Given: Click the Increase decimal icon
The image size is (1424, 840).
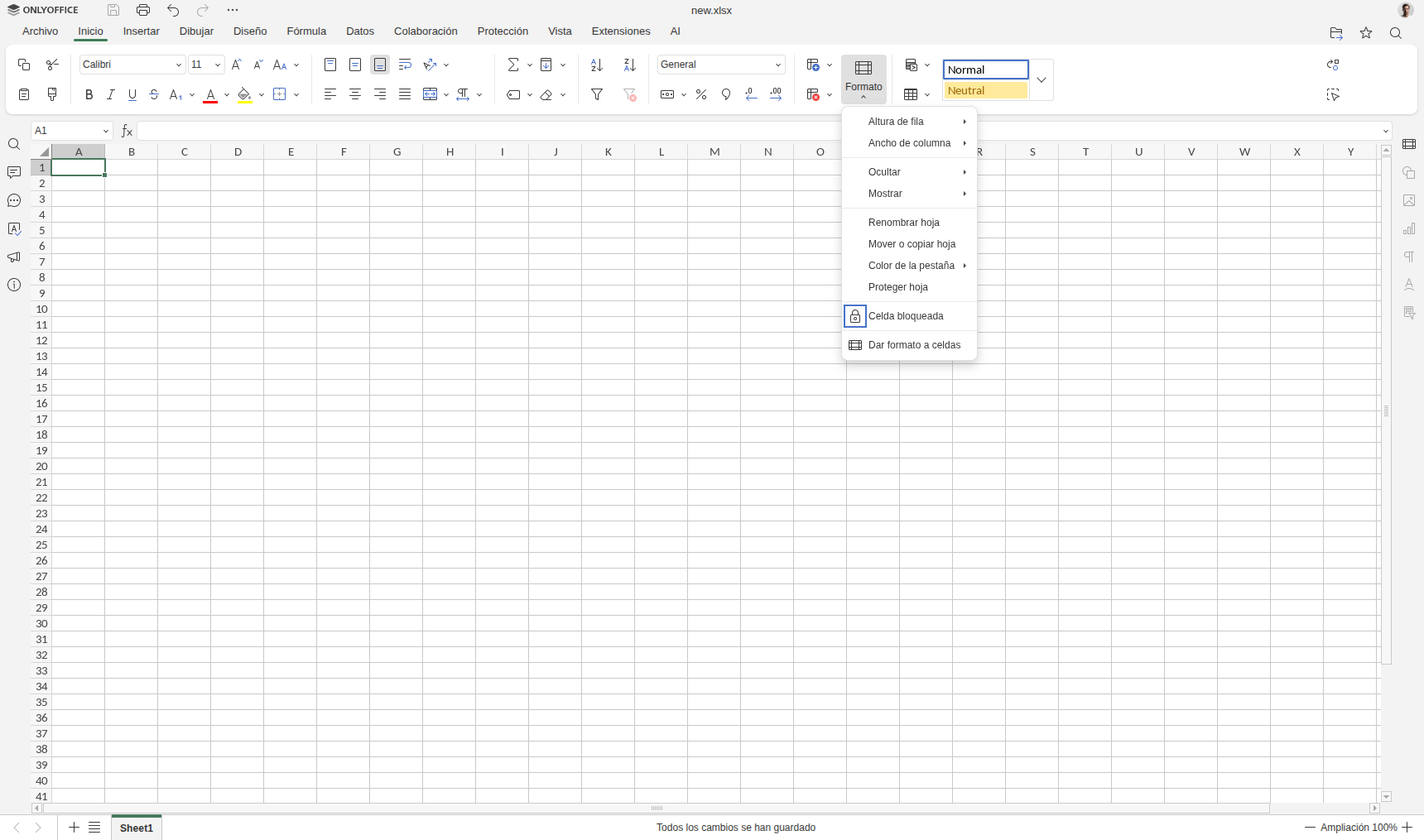Looking at the screenshot, I should click(775, 94).
